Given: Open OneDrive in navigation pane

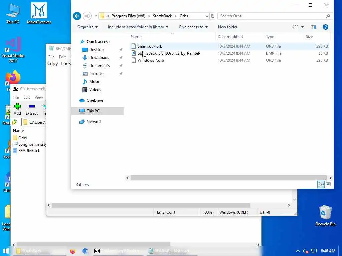Looking at the screenshot, I should coord(95,100).
